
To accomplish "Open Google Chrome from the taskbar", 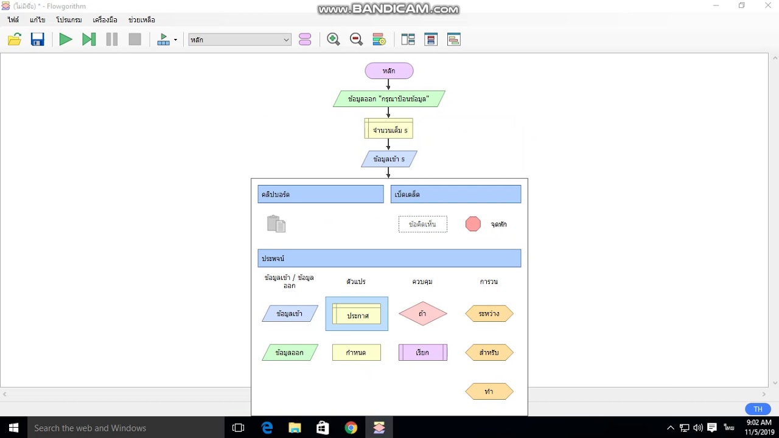I will coord(351,428).
